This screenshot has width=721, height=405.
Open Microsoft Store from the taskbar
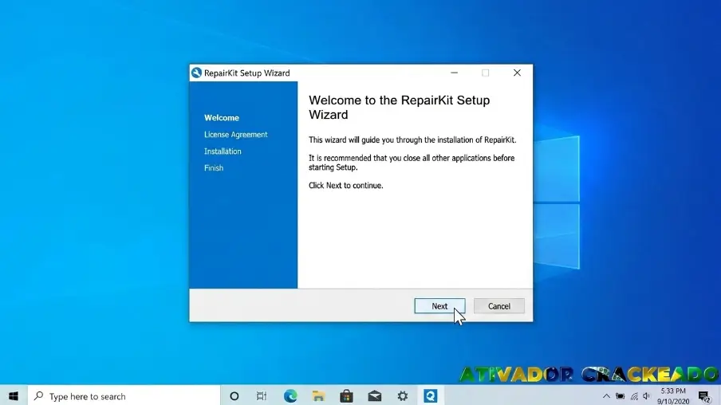pos(346,395)
